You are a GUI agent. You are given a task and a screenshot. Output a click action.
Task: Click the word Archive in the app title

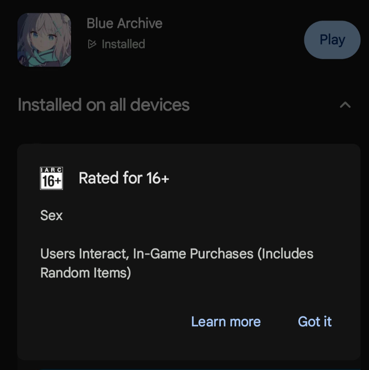pyautogui.click(x=140, y=24)
